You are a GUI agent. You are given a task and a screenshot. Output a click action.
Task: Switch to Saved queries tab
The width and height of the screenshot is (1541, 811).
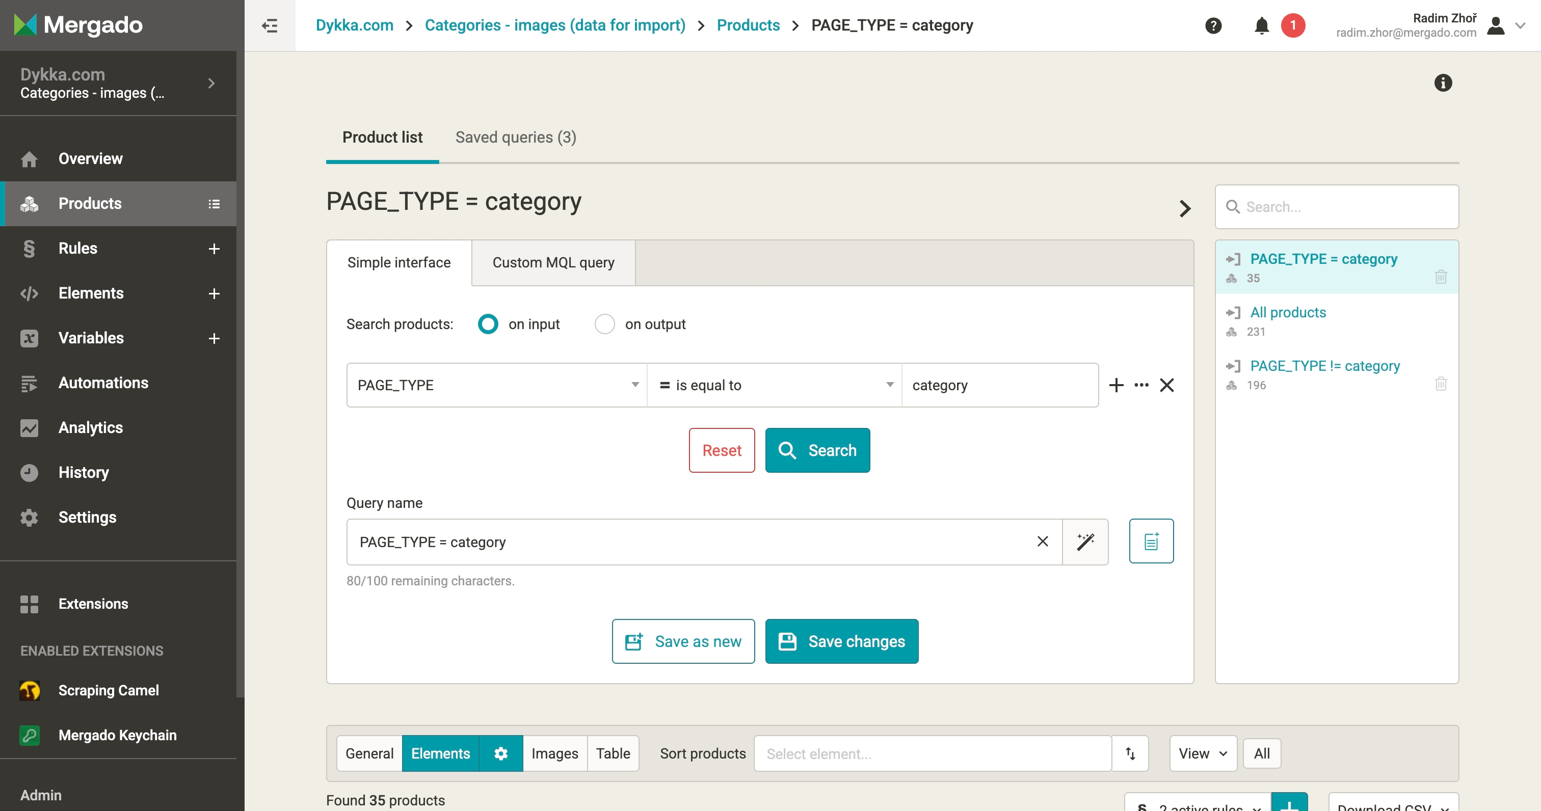(x=516, y=138)
